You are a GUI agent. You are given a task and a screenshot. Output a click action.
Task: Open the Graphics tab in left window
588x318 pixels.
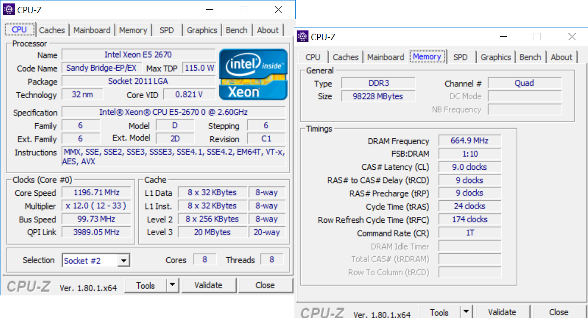[x=202, y=30]
